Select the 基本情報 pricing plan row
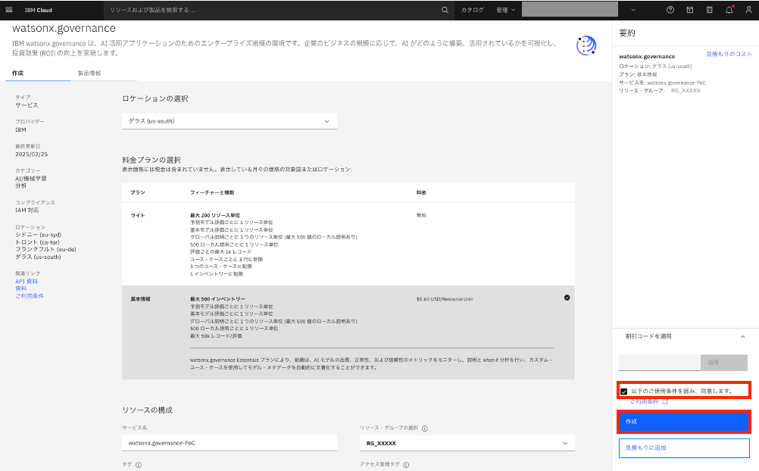 [348, 332]
